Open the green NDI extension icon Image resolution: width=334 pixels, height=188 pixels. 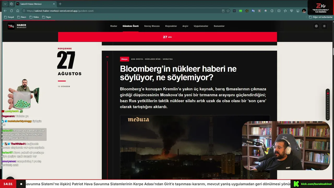coord(241,11)
